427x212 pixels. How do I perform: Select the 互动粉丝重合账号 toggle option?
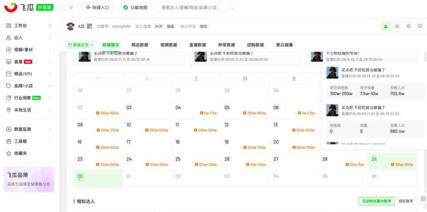click(x=376, y=201)
